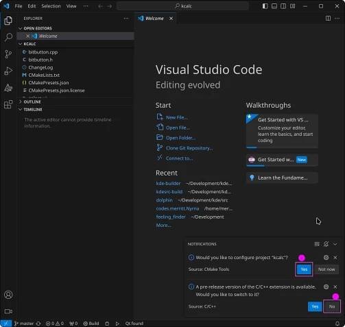Click the synchronize changes icon
Screen dimensions: 345x327
click(x=38, y=324)
